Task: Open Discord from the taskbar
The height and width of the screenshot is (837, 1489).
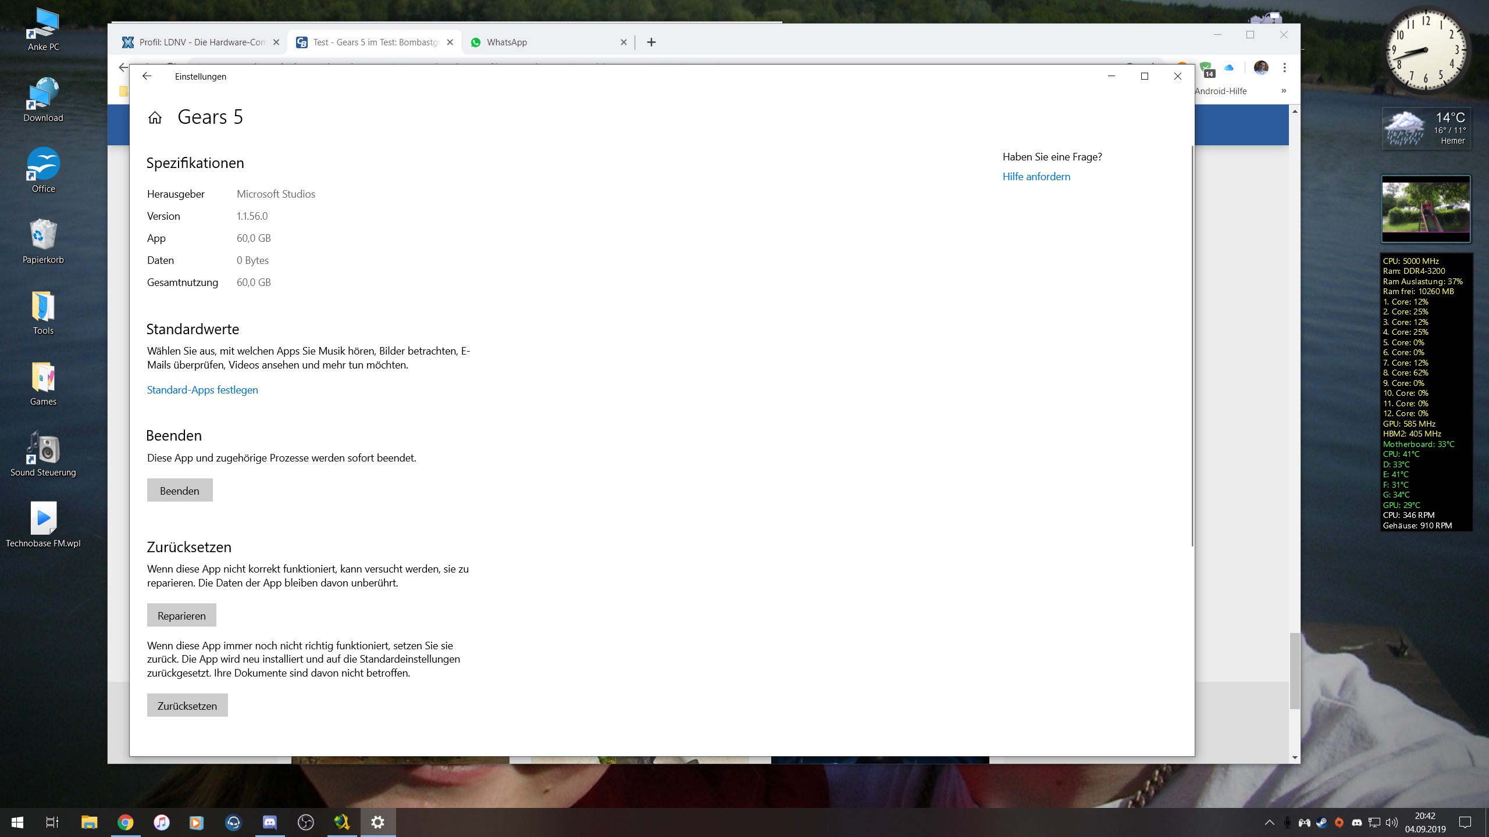Action: pos(269,822)
